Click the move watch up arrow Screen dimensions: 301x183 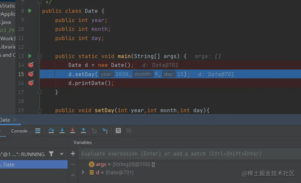(x=73, y=175)
